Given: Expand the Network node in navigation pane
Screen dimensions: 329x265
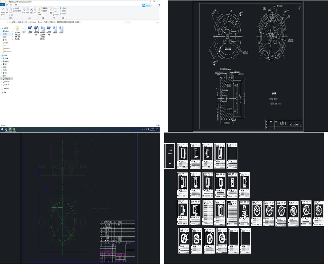Looking at the screenshot, I should coord(1,92).
